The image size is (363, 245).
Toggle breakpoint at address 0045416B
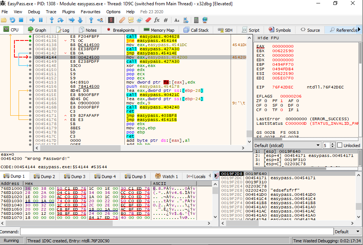pos(30,107)
